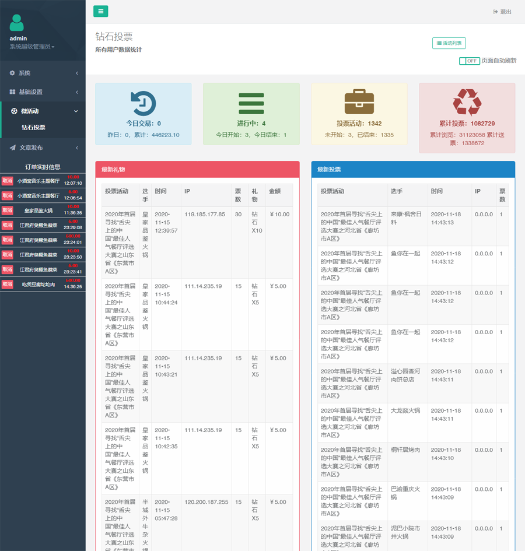The height and width of the screenshot is (551, 525).
Task: Click the history clock icon for 今日交易
Action: pyautogui.click(x=143, y=103)
